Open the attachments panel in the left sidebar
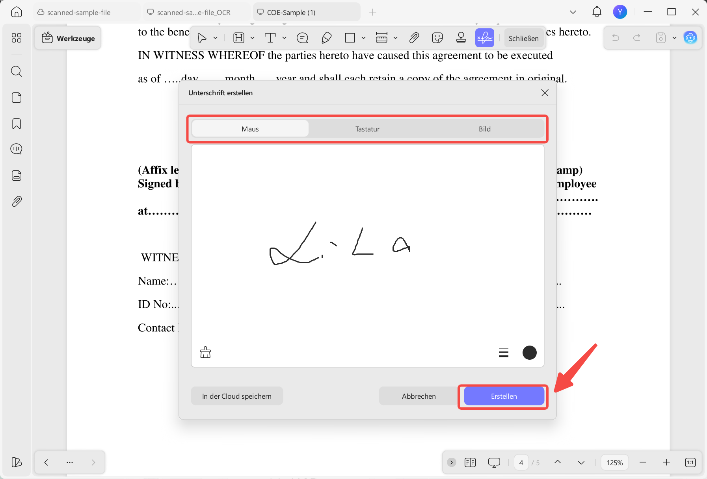This screenshot has height=479, width=707. (x=17, y=202)
